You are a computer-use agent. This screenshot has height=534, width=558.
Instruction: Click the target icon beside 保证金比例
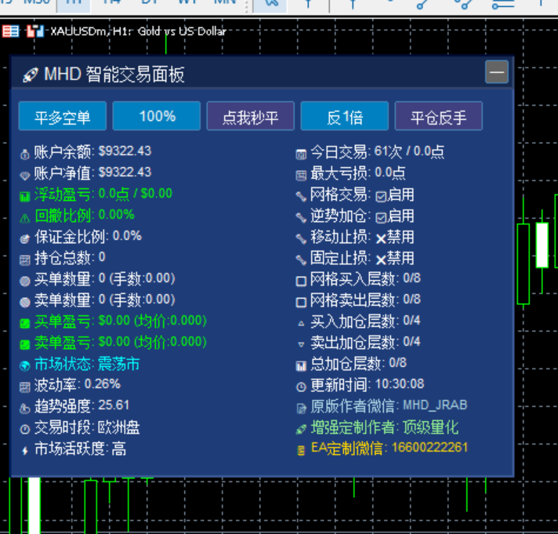point(25,239)
